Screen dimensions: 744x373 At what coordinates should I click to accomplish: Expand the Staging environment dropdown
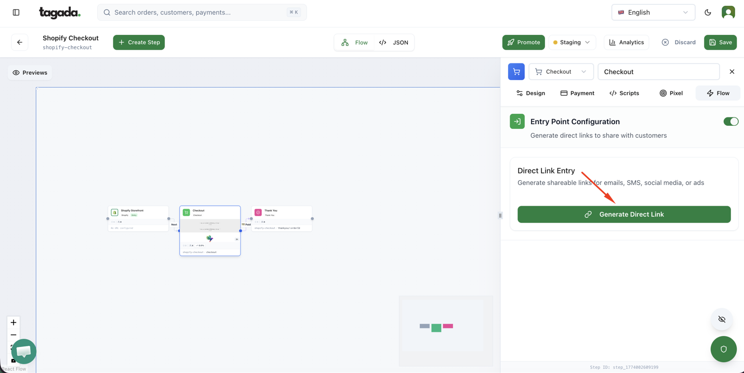point(572,43)
